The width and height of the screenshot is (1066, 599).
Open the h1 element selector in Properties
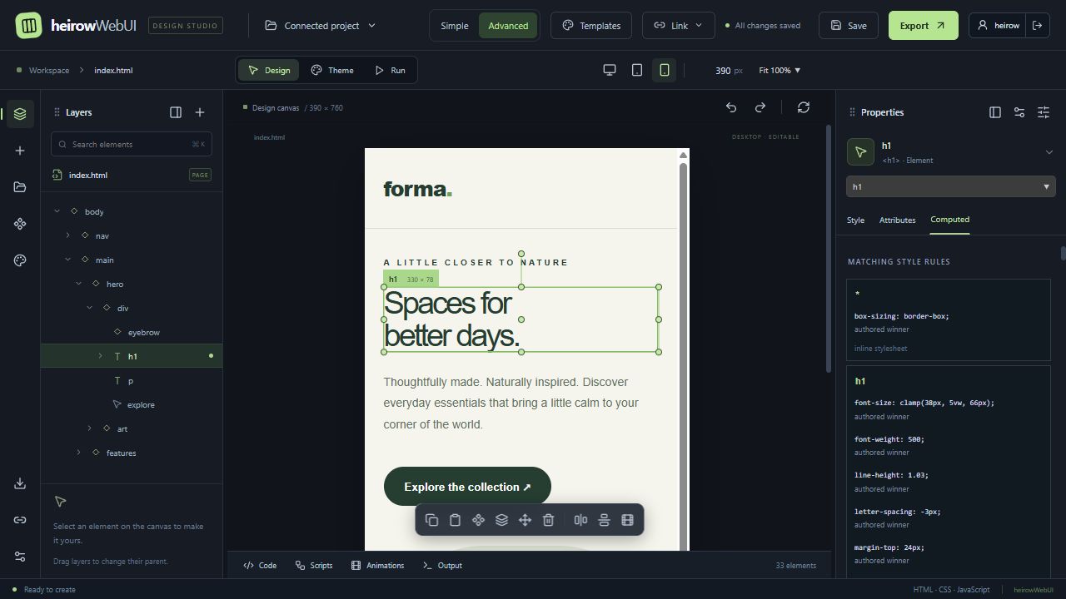tap(951, 186)
